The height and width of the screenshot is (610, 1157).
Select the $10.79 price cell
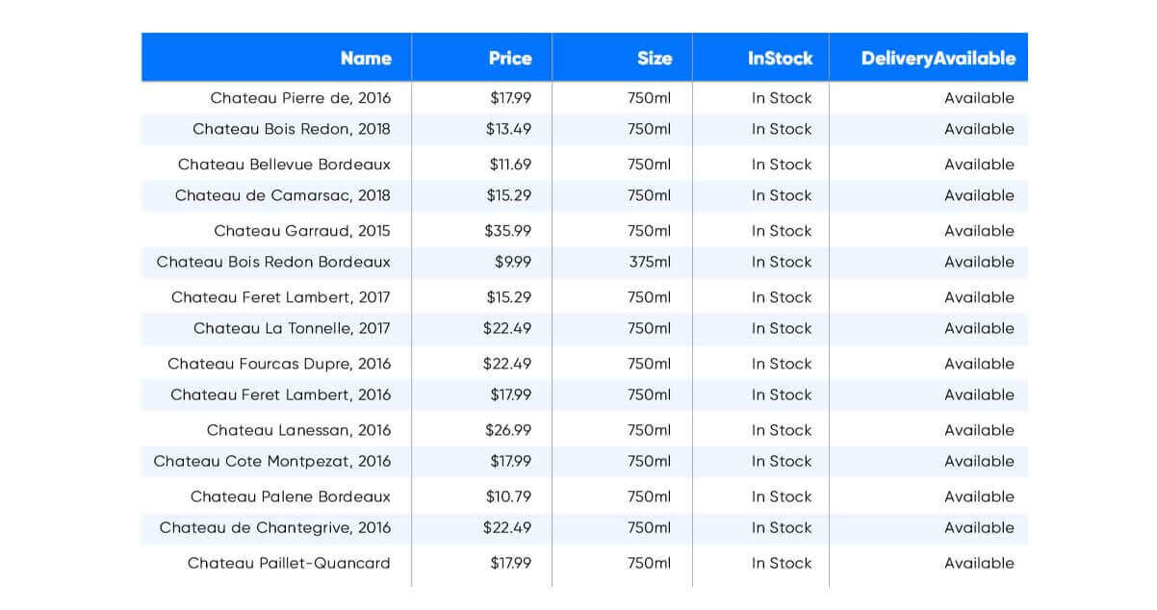point(508,496)
